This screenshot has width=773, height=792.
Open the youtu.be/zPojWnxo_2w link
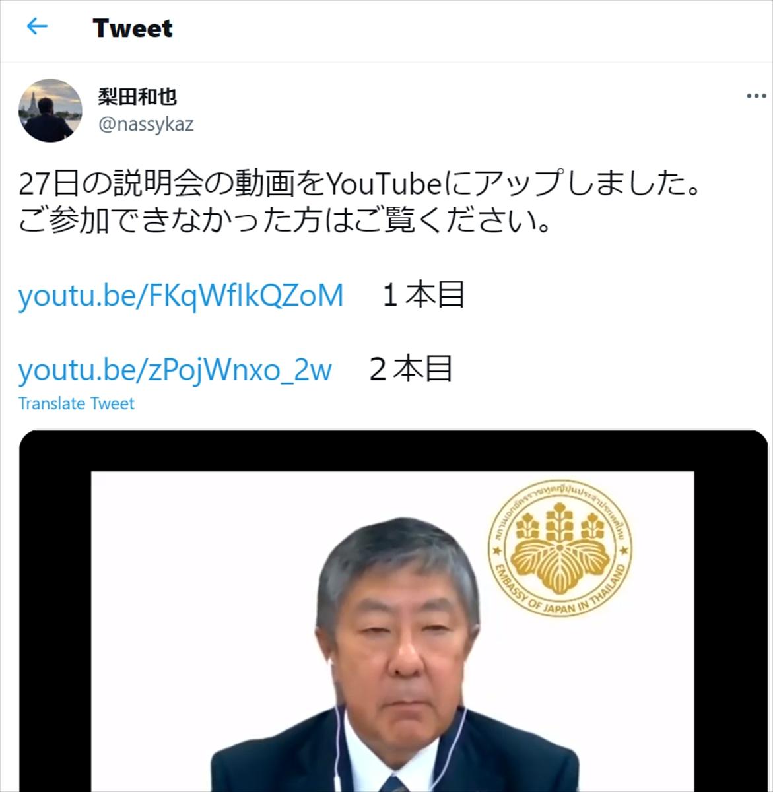(x=175, y=370)
